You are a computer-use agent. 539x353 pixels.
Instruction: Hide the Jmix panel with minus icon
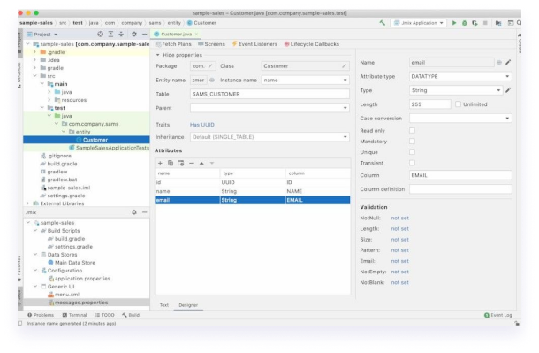pyautogui.click(x=144, y=212)
